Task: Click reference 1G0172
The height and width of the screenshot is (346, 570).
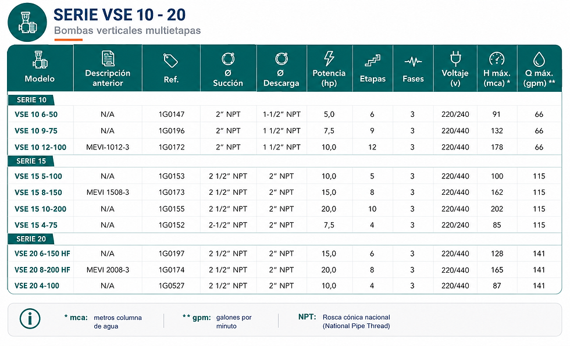Action: (172, 147)
